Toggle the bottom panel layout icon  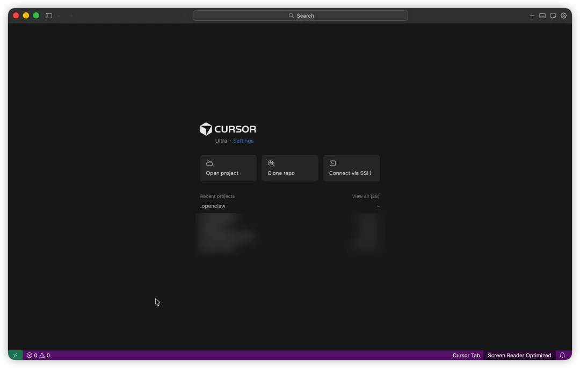[x=542, y=16]
